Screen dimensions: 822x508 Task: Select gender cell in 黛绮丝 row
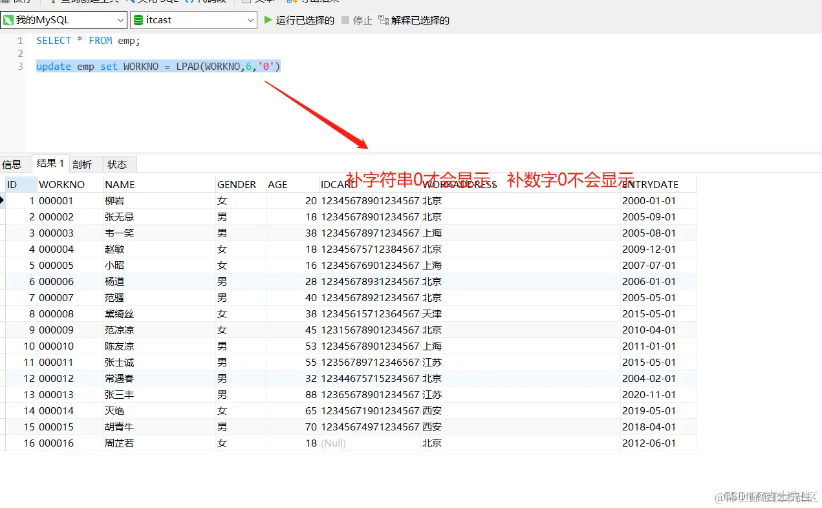point(241,313)
